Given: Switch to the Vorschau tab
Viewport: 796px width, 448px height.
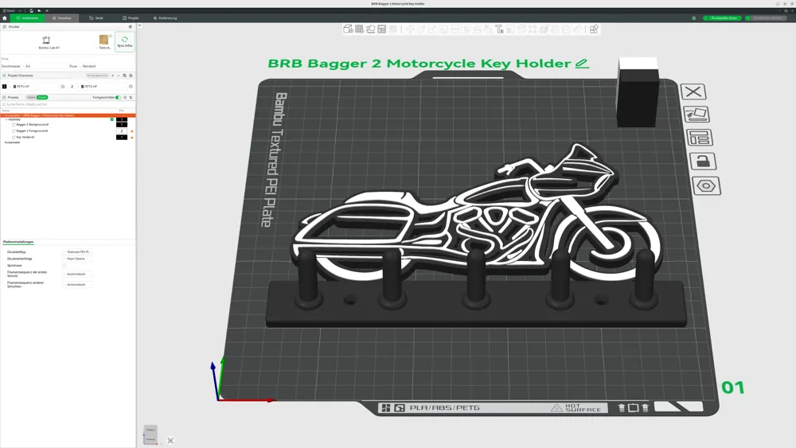Looking at the screenshot, I should 61,18.
